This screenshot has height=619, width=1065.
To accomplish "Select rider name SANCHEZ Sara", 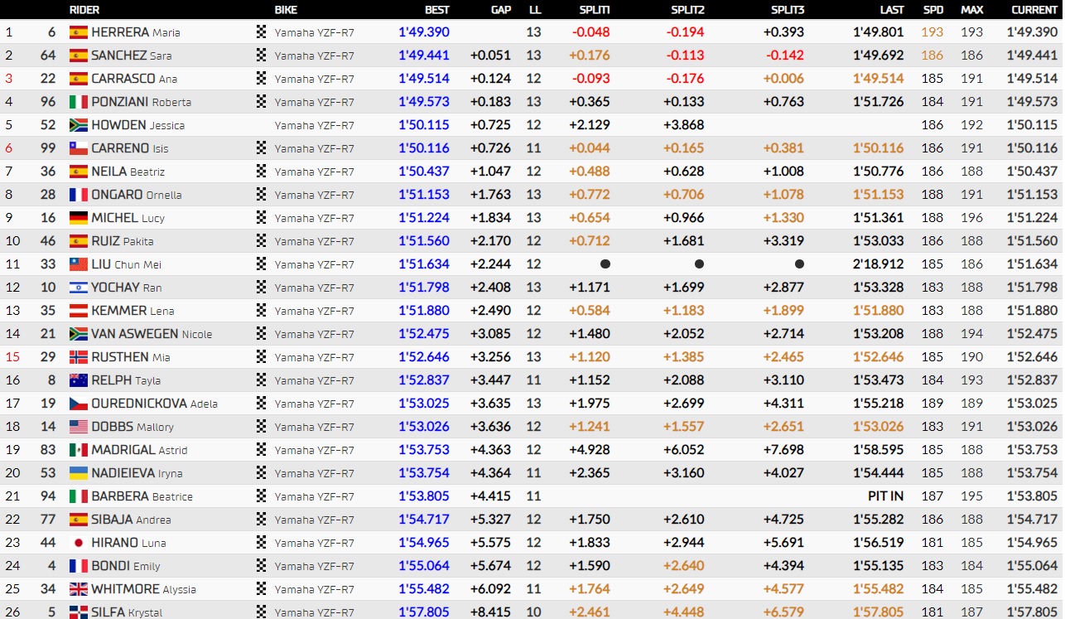I will 131,56.
